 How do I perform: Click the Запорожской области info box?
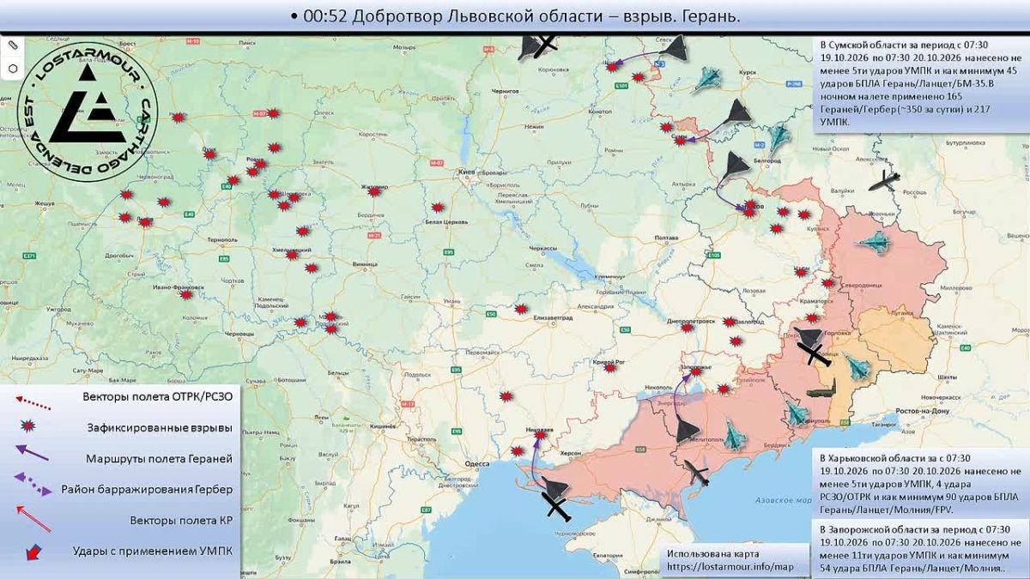920,549
